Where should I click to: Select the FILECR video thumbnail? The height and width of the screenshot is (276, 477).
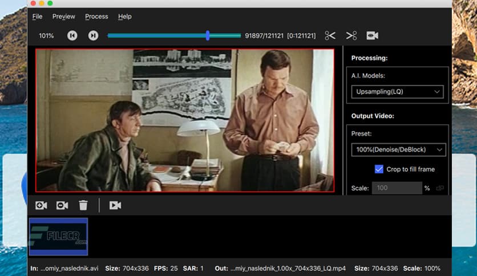pyautogui.click(x=58, y=237)
